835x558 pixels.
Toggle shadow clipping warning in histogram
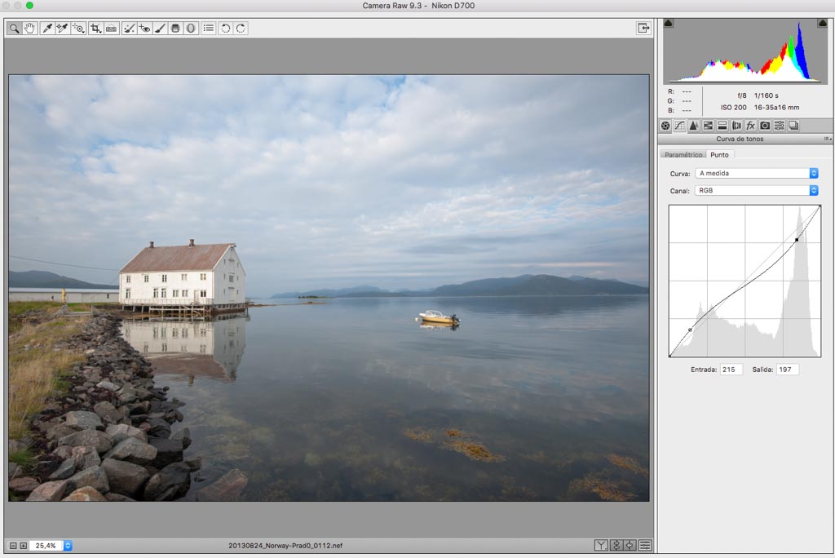coord(669,24)
